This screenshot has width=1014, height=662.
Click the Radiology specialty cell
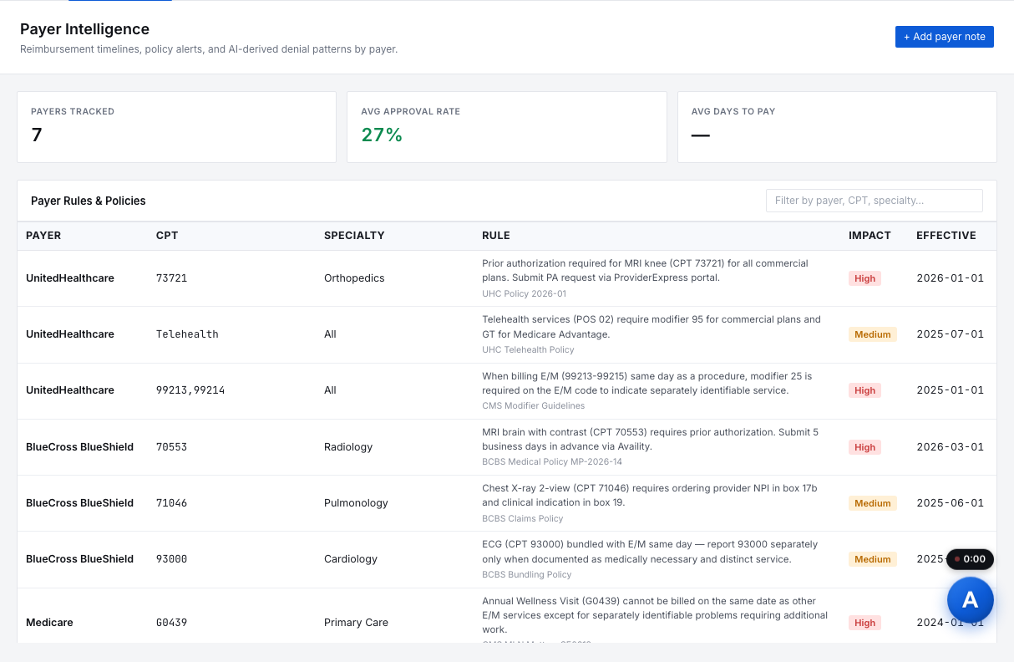348,447
